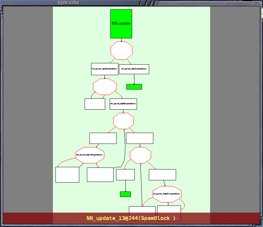
Task: Click the empty octagon below NN_update_5
Action: click(123, 121)
